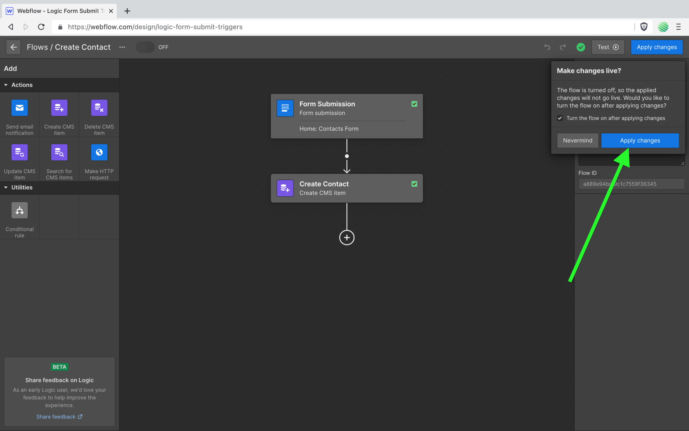Go back using the flow back arrow
The width and height of the screenshot is (689, 431).
click(13, 47)
